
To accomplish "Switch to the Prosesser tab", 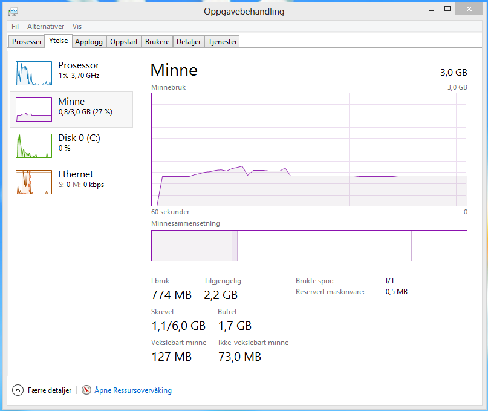I will (x=27, y=41).
